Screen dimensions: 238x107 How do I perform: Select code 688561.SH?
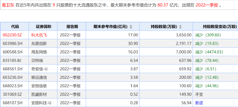[x=13, y=69]
